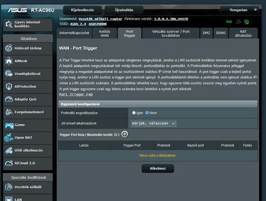Click the ASUS_2.4 SSID link
The image size is (266, 201).
78,24
